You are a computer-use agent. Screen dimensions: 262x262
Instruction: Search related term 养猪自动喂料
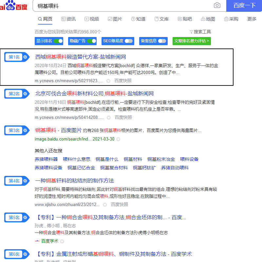[x=175, y=168]
